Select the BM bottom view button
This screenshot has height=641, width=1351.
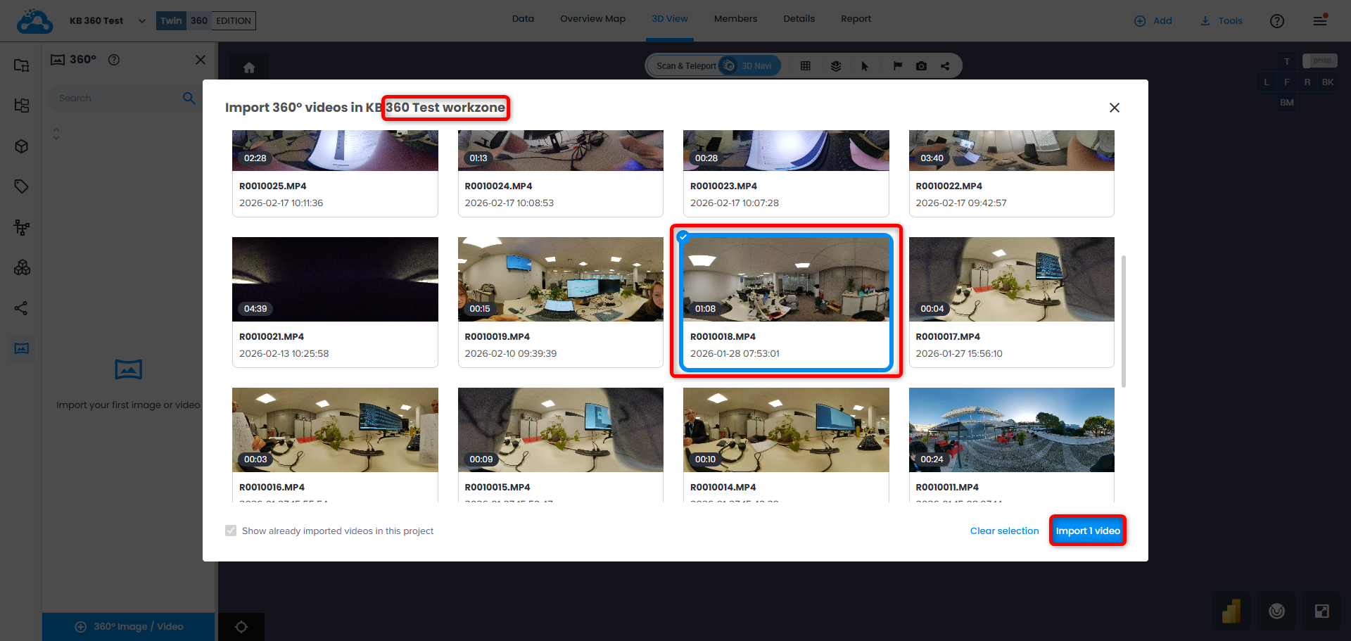(x=1287, y=103)
